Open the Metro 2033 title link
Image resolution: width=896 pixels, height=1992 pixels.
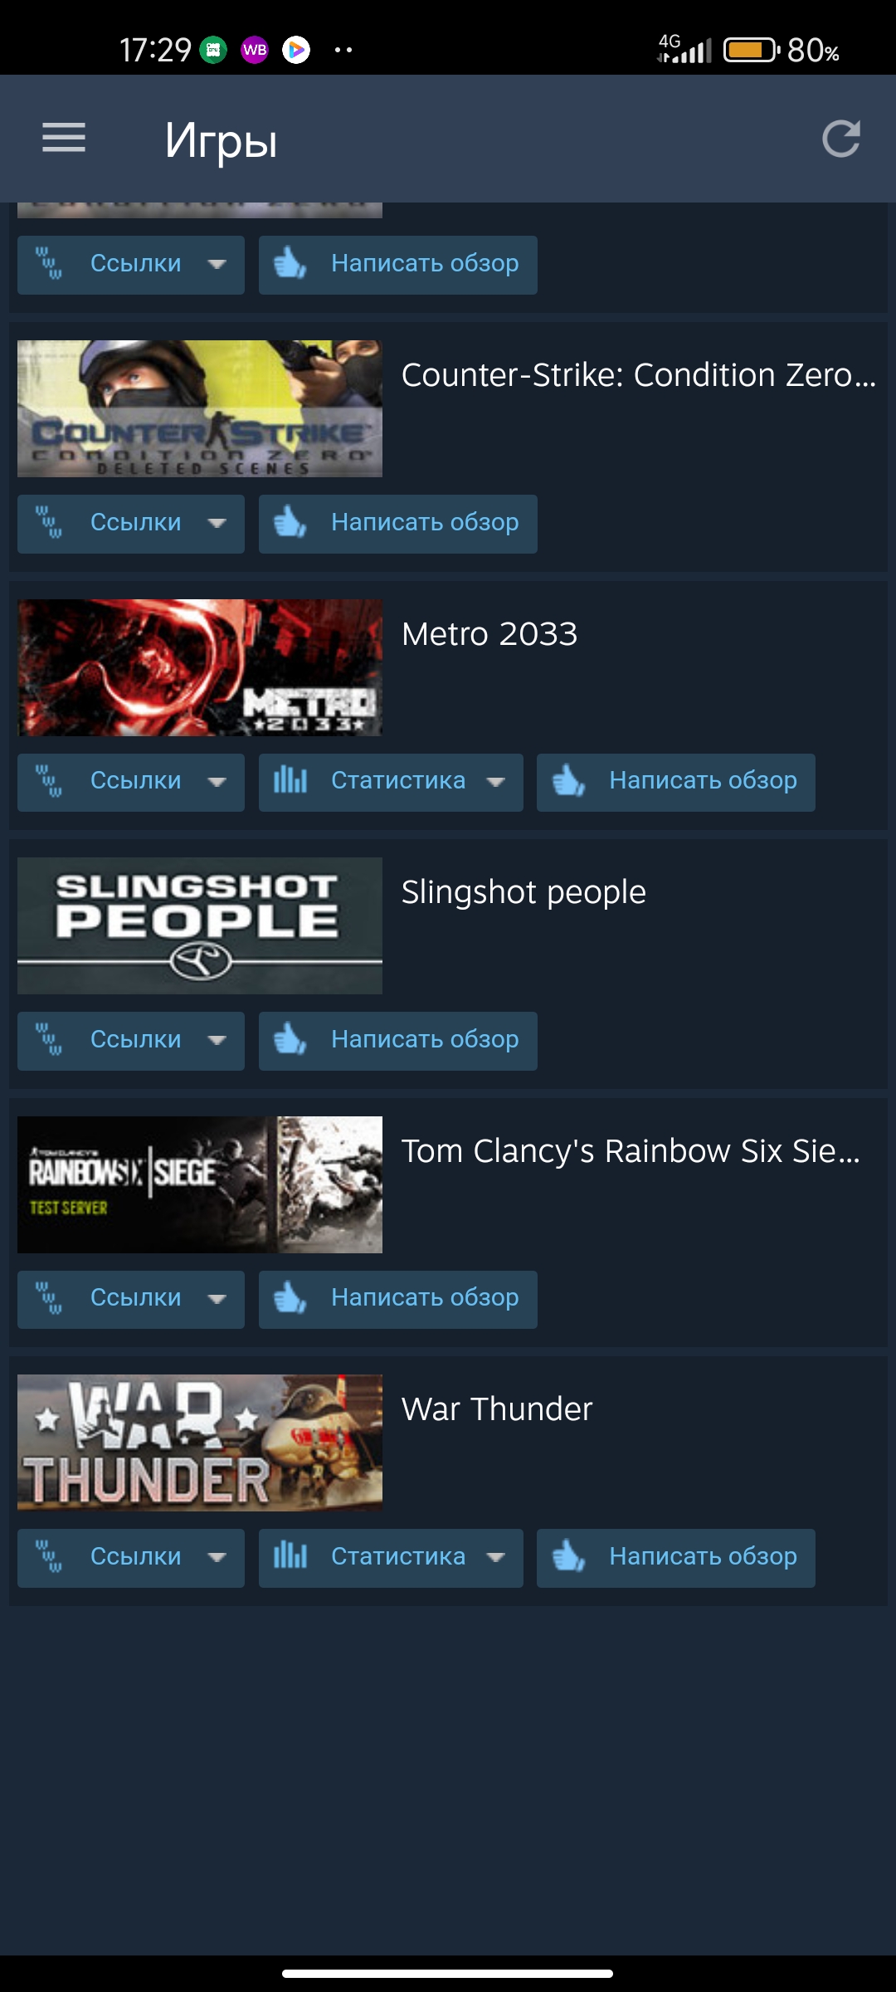pos(489,634)
